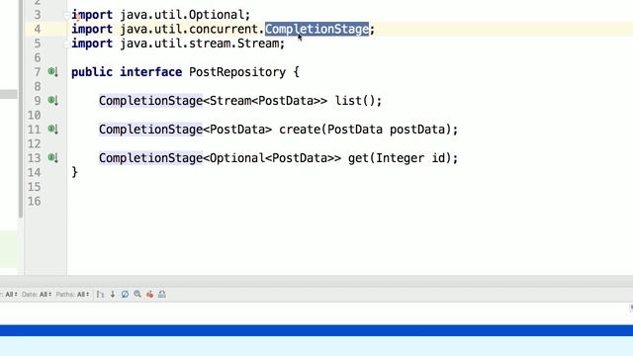Click CompletionStage on line 13
This screenshot has width=633, height=356.
pos(150,158)
